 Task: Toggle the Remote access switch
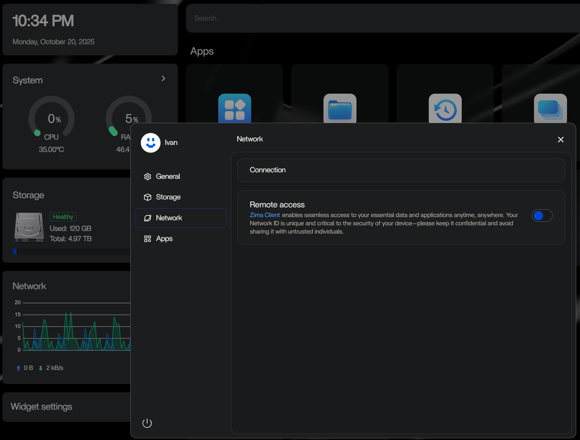click(x=542, y=216)
